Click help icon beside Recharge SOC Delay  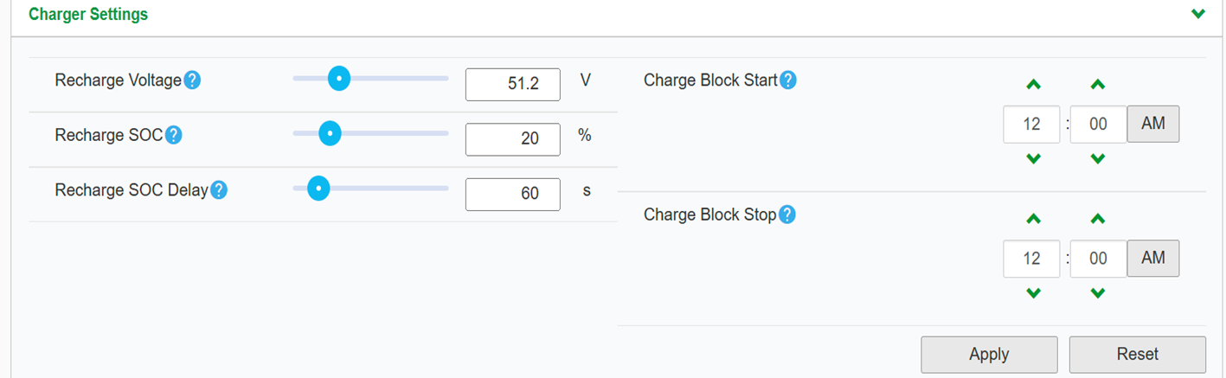pyautogui.click(x=219, y=190)
